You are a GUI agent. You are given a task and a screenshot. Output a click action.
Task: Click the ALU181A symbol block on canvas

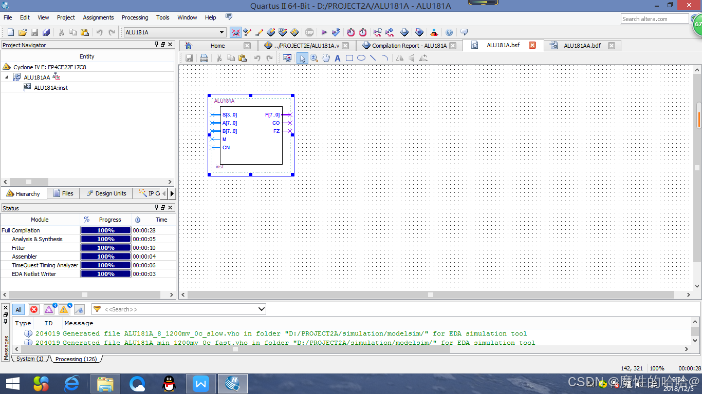coord(251,135)
